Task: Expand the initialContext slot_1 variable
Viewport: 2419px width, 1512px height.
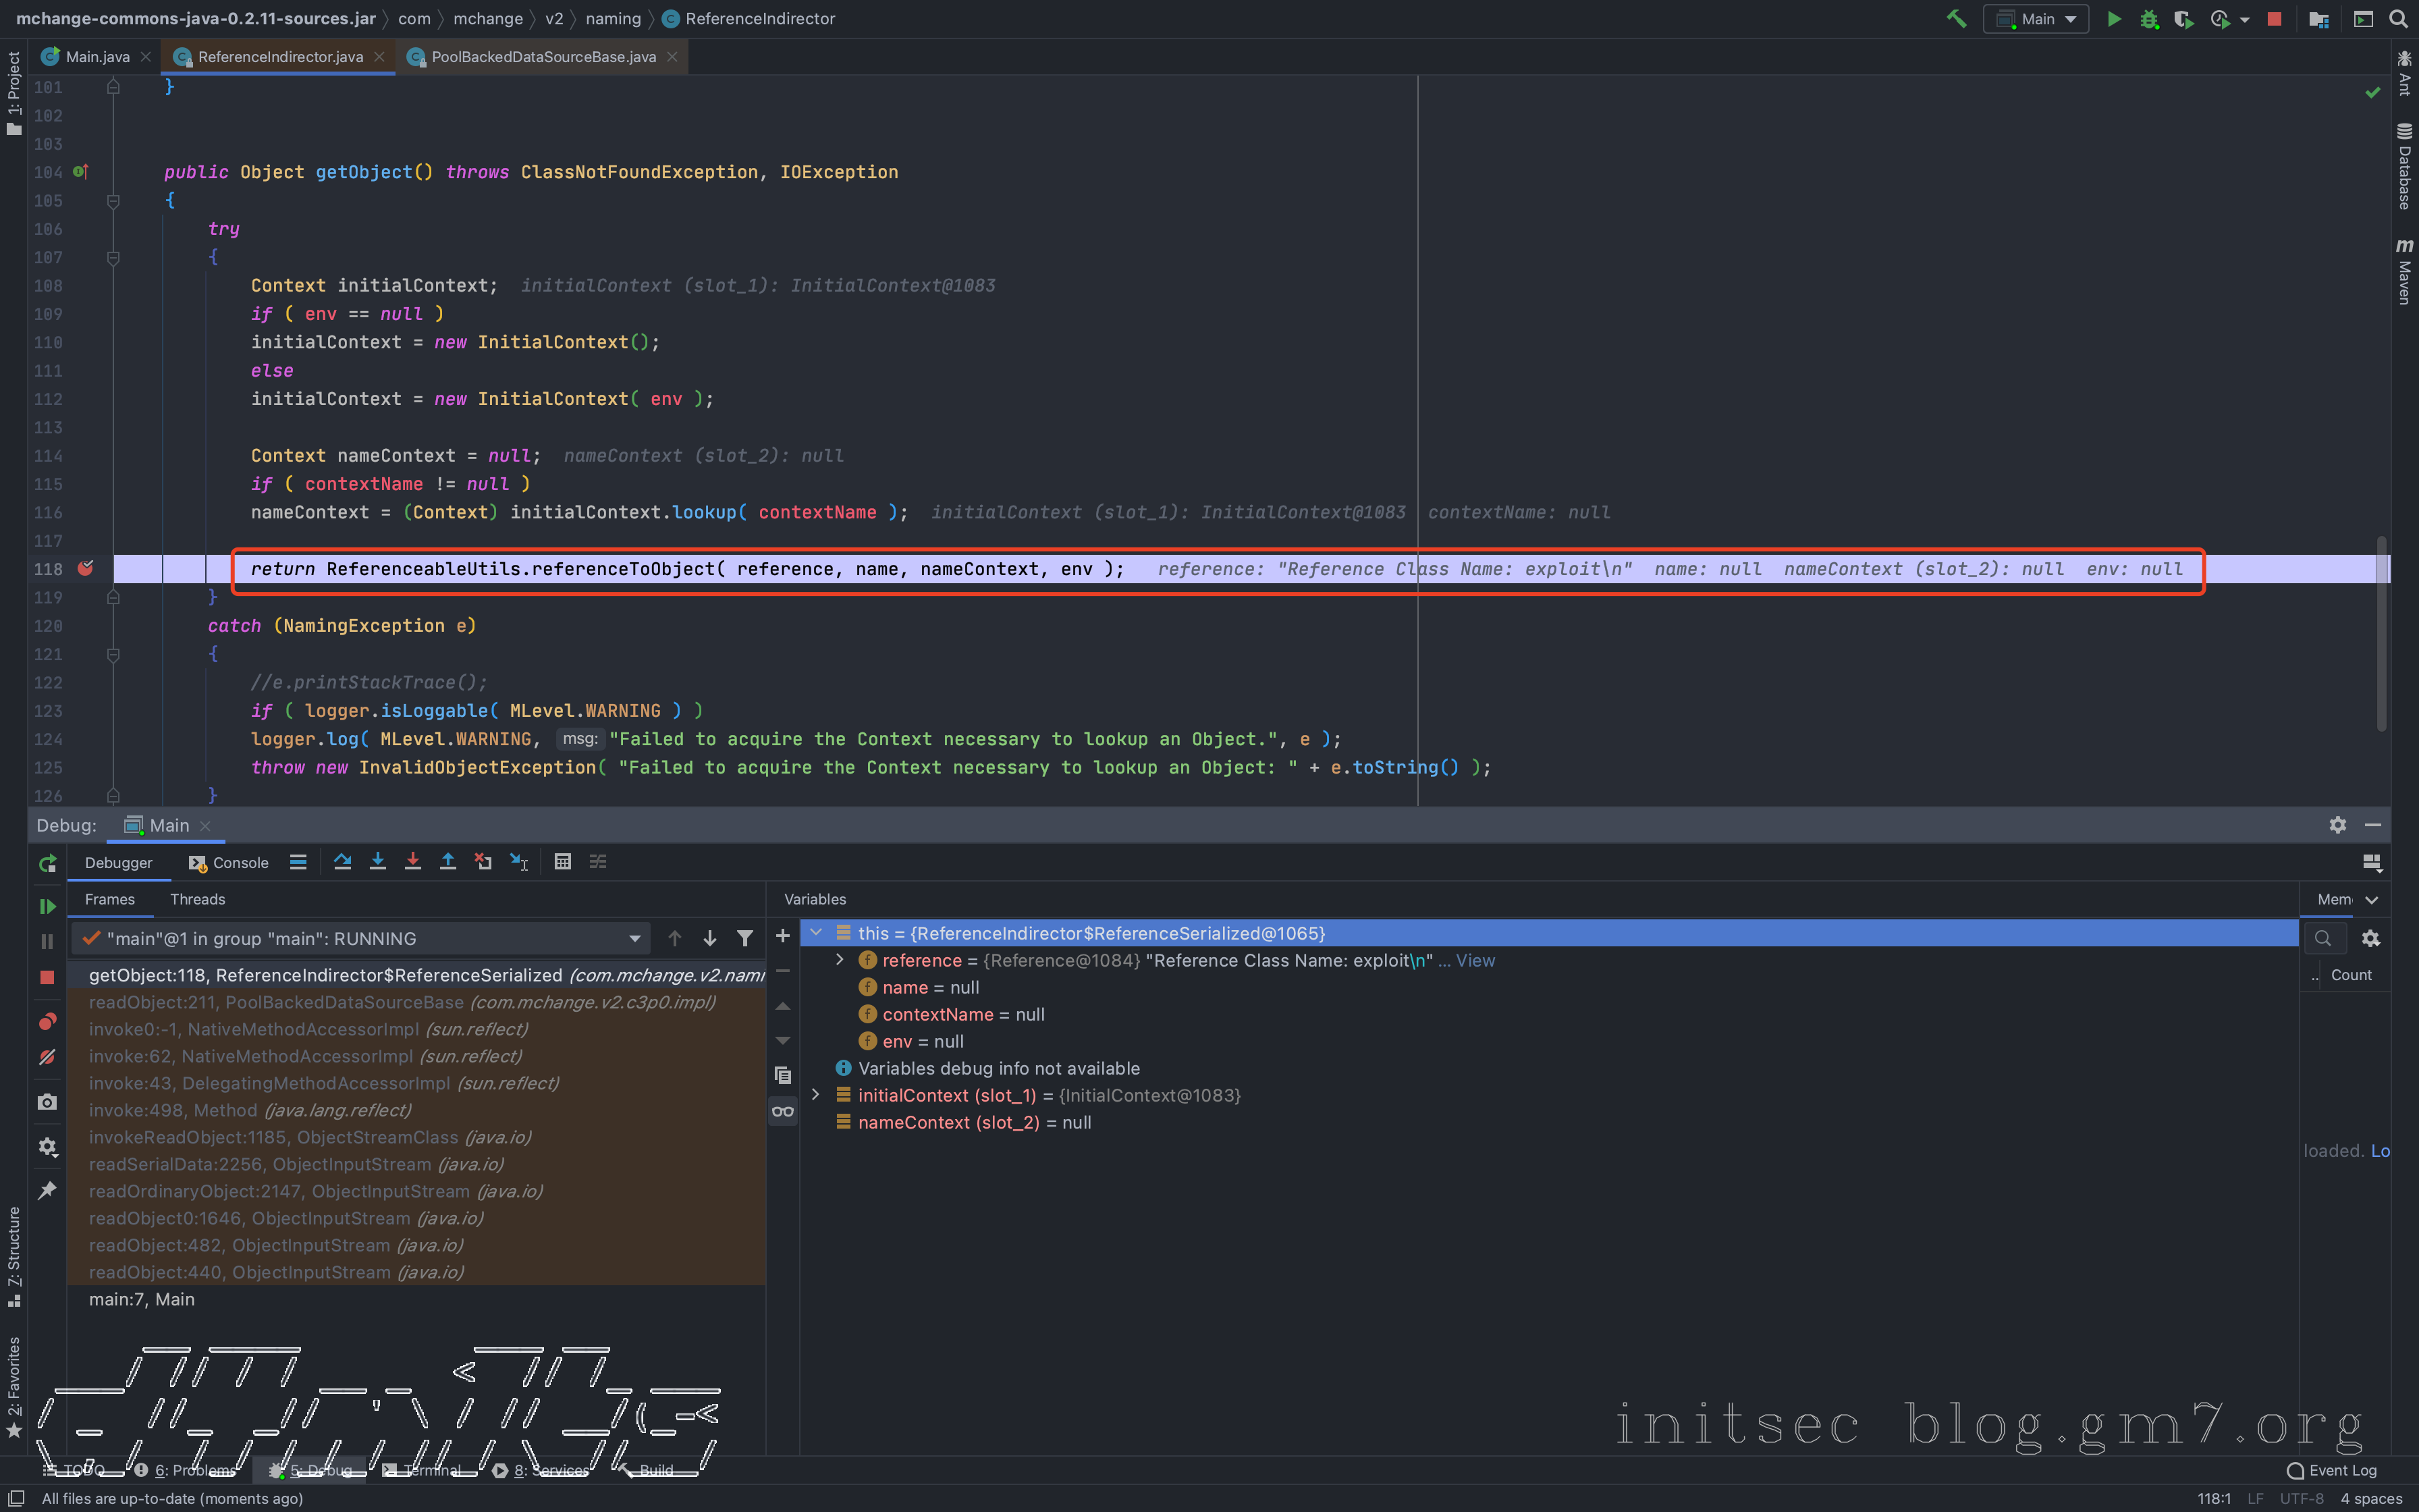Action: coord(815,1095)
